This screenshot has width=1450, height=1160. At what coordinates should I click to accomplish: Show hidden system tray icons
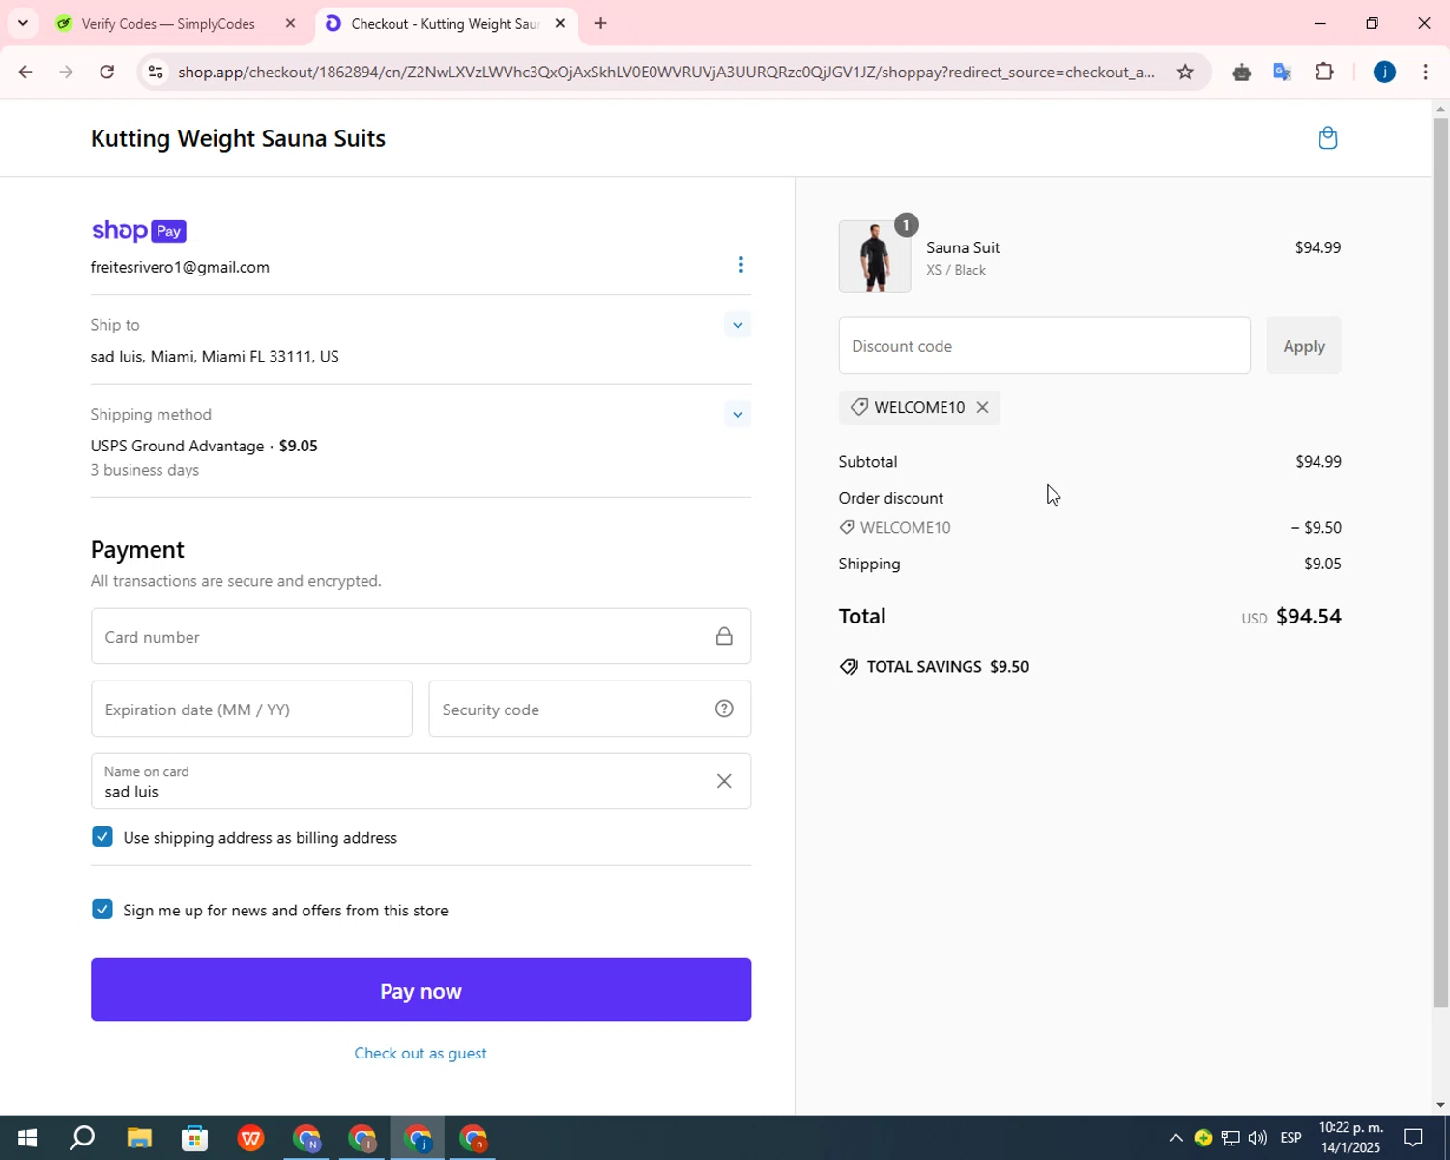(x=1175, y=1139)
